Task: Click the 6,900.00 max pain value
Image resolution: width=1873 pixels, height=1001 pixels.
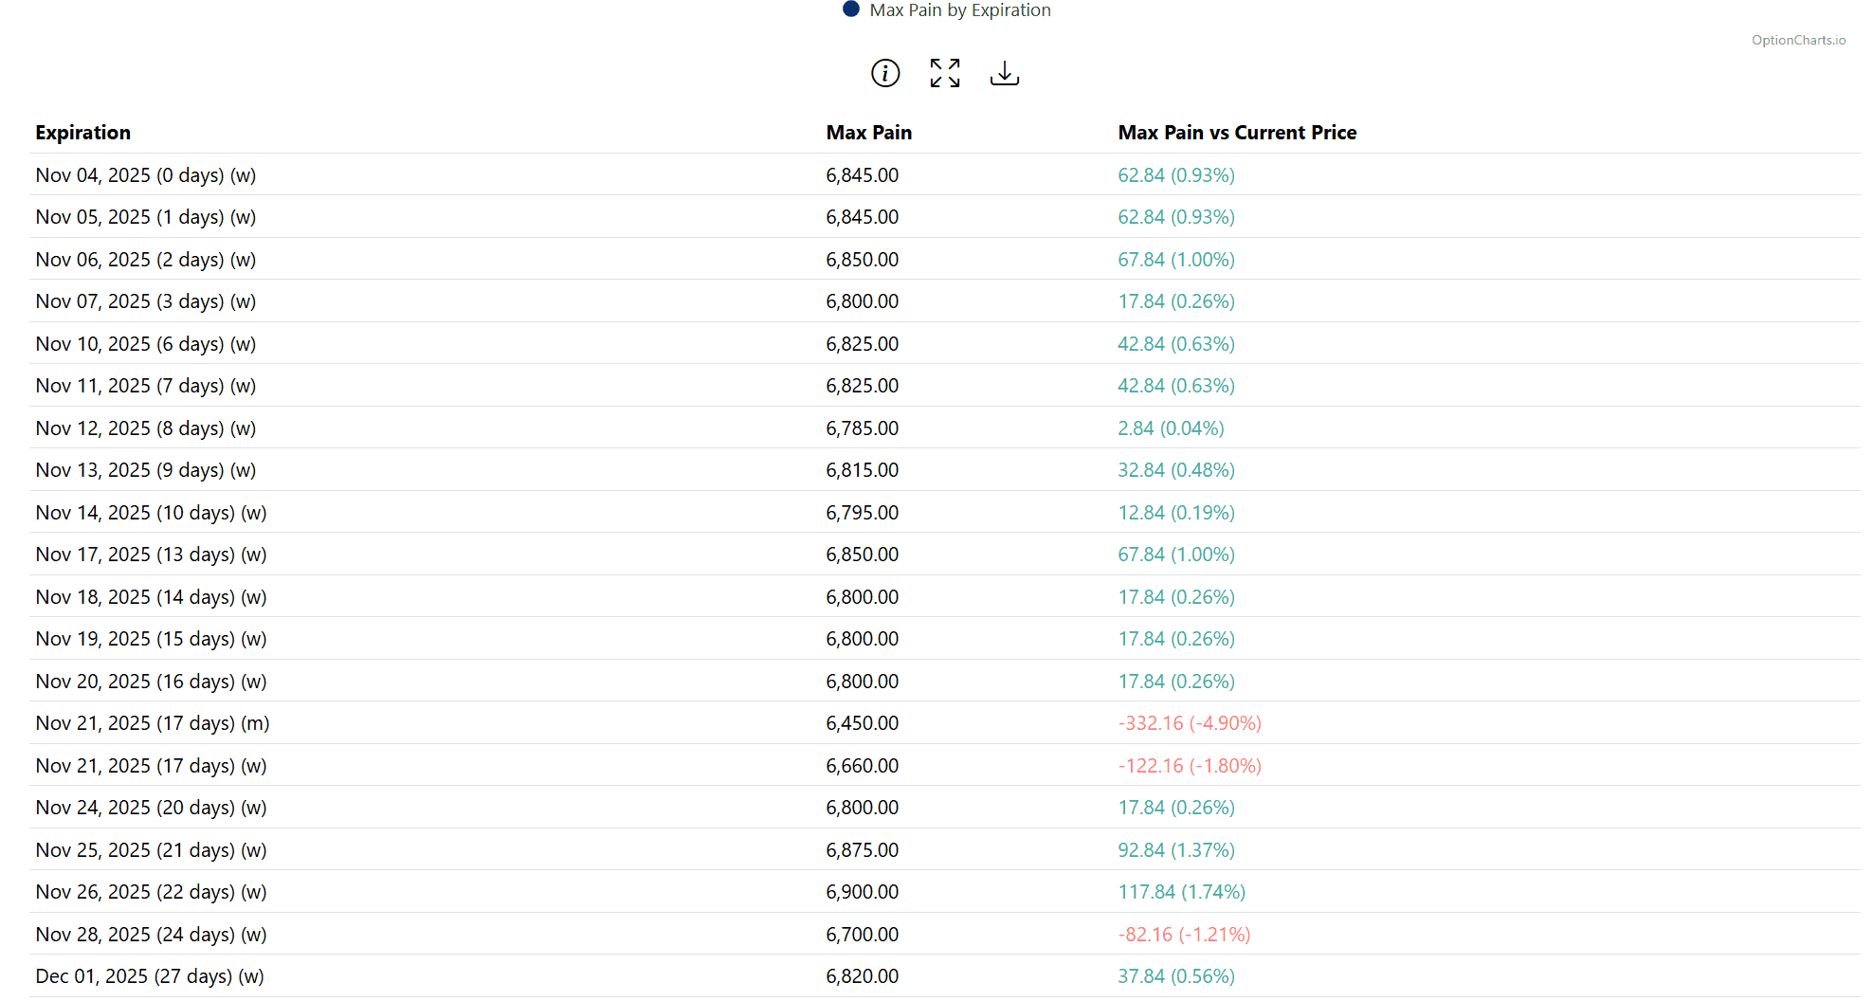Action: tap(862, 892)
